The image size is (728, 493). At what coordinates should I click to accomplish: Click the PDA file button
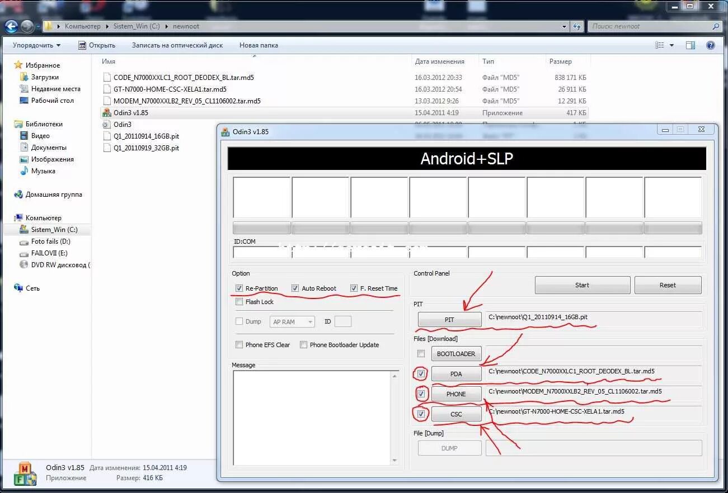(456, 374)
